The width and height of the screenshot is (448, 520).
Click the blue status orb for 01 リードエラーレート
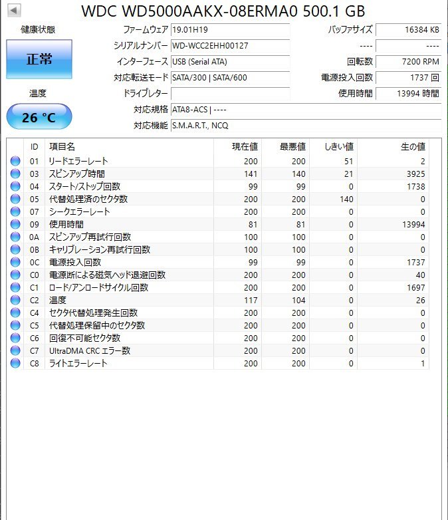pyautogui.click(x=15, y=161)
